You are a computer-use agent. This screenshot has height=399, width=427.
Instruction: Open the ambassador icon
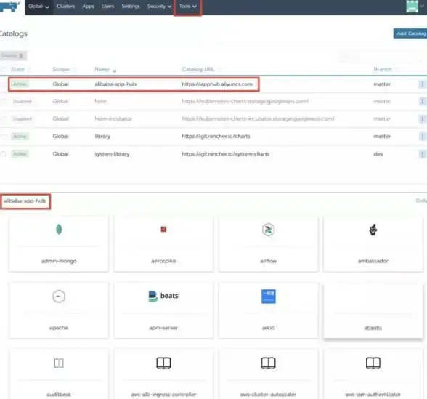(373, 230)
